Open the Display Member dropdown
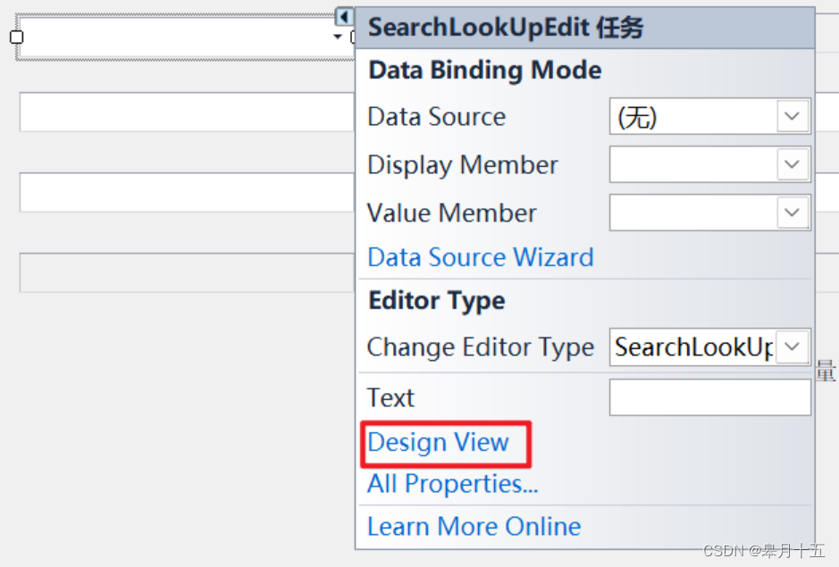Viewport: 839px width, 567px height. click(x=793, y=164)
